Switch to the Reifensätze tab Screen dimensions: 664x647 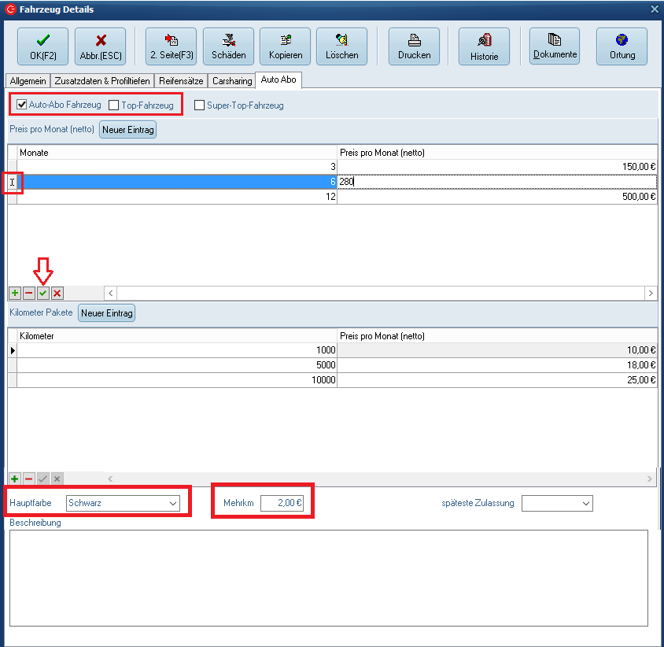pyautogui.click(x=181, y=81)
